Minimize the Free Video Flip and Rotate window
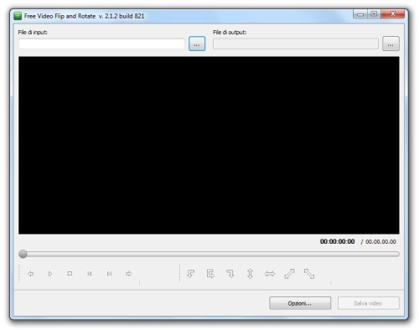The image size is (419, 330). [360, 14]
